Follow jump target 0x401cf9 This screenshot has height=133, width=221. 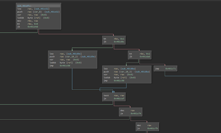[153, 129]
